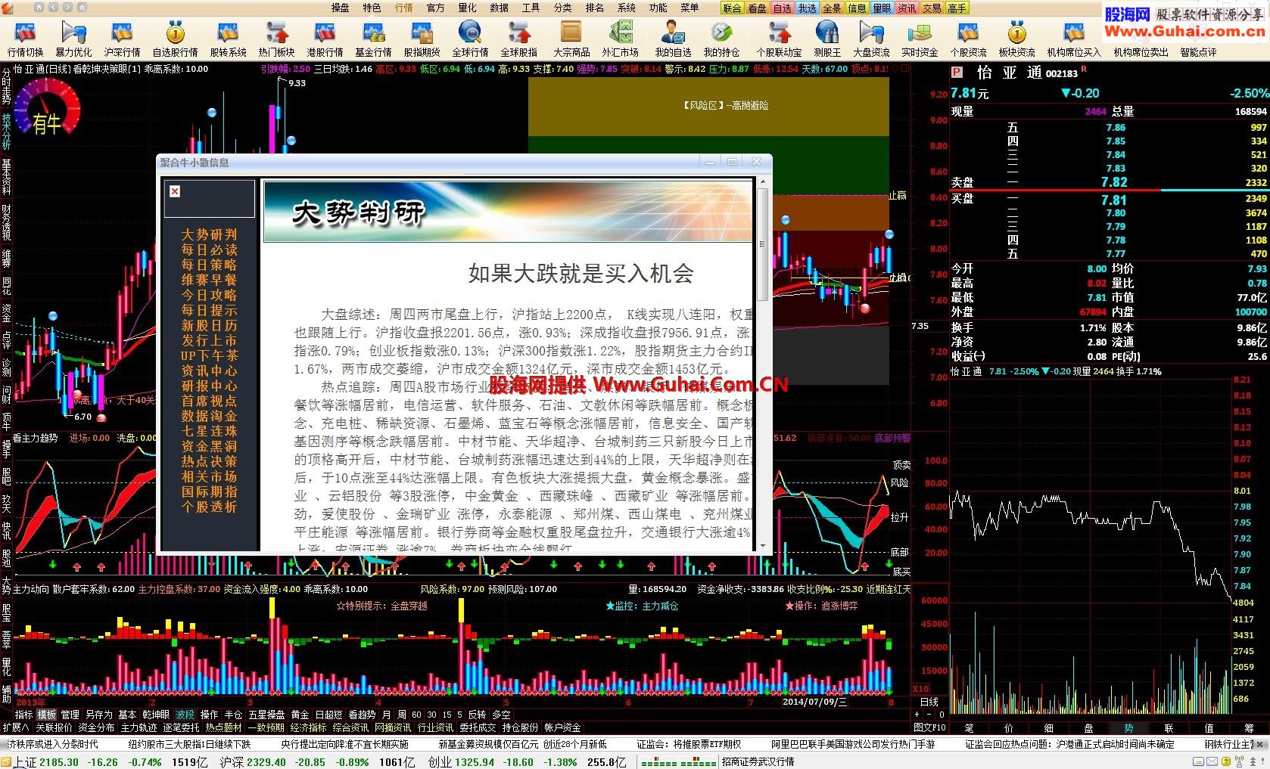Viewport: 1270px width, 769px height.
Task: Open the 操盘 menu
Action: (341, 8)
